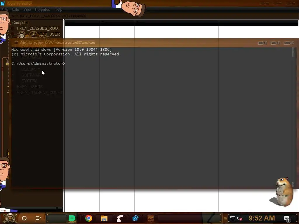Launch Google Chrome from the taskbar
This screenshot has width=299, height=224.
[89, 218]
